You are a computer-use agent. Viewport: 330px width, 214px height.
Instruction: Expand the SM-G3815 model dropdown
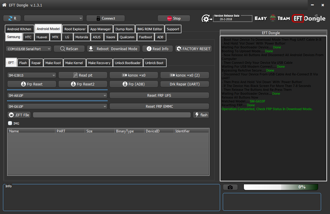coord(32,75)
